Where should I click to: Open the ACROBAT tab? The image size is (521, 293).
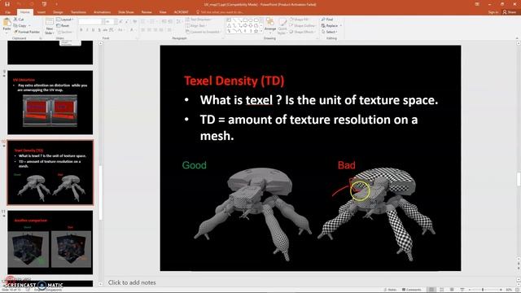[181, 12]
